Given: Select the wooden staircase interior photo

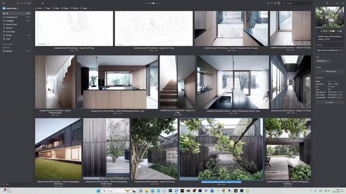Looking at the screenshot, I should [x=177, y=82].
